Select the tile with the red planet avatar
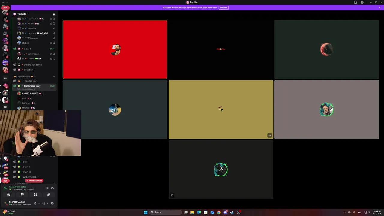This screenshot has width=384, height=216. click(x=327, y=49)
